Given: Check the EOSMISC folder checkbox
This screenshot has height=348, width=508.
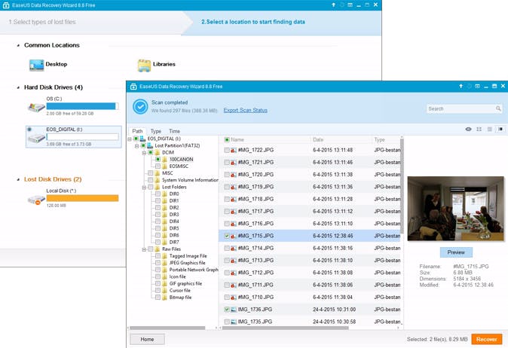Looking at the screenshot, I should 158,166.
